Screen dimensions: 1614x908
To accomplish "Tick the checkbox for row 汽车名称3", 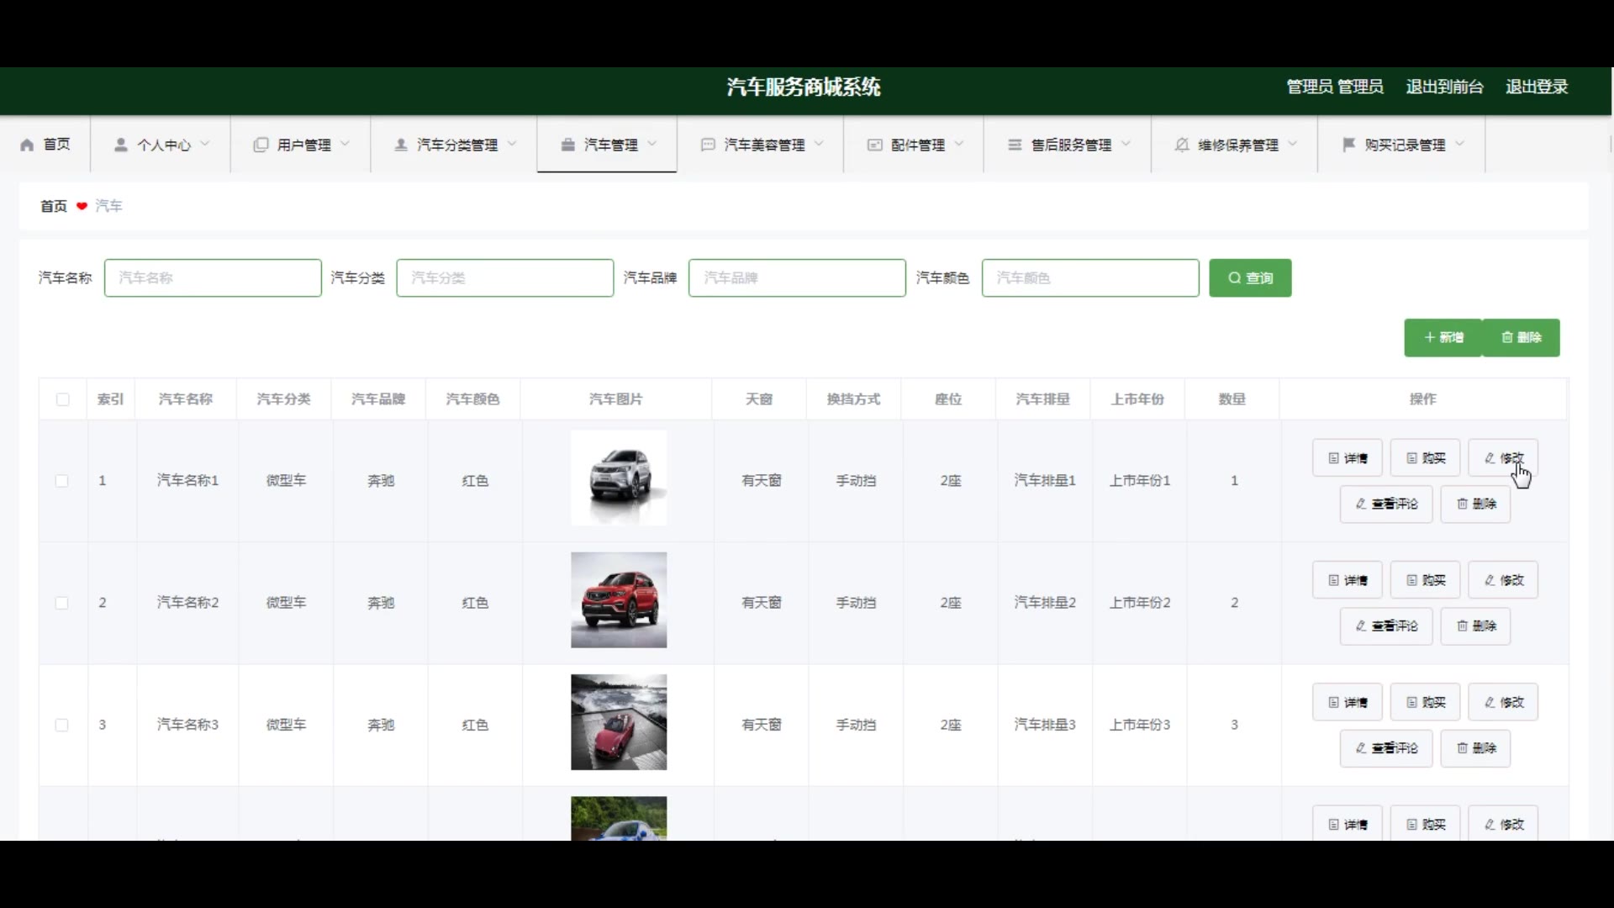I will pyautogui.click(x=61, y=725).
